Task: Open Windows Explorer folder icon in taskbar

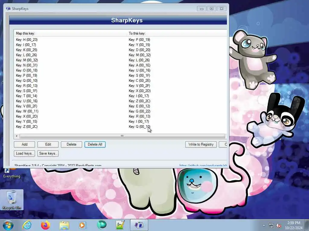Action: tap(64, 225)
